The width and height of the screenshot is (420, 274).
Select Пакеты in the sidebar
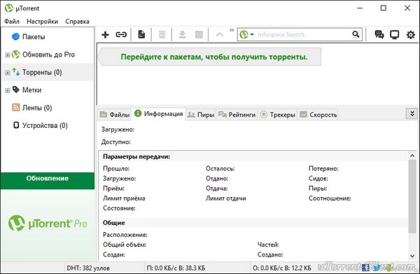click(x=34, y=36)
